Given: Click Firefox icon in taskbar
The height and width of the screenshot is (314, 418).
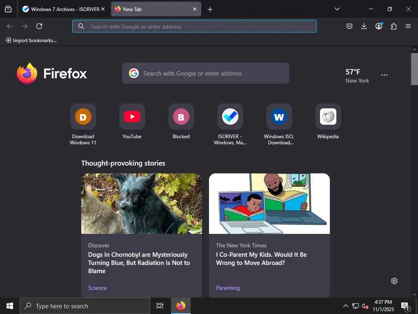Looking at the screenshot, I should click(x=181, y=306).
